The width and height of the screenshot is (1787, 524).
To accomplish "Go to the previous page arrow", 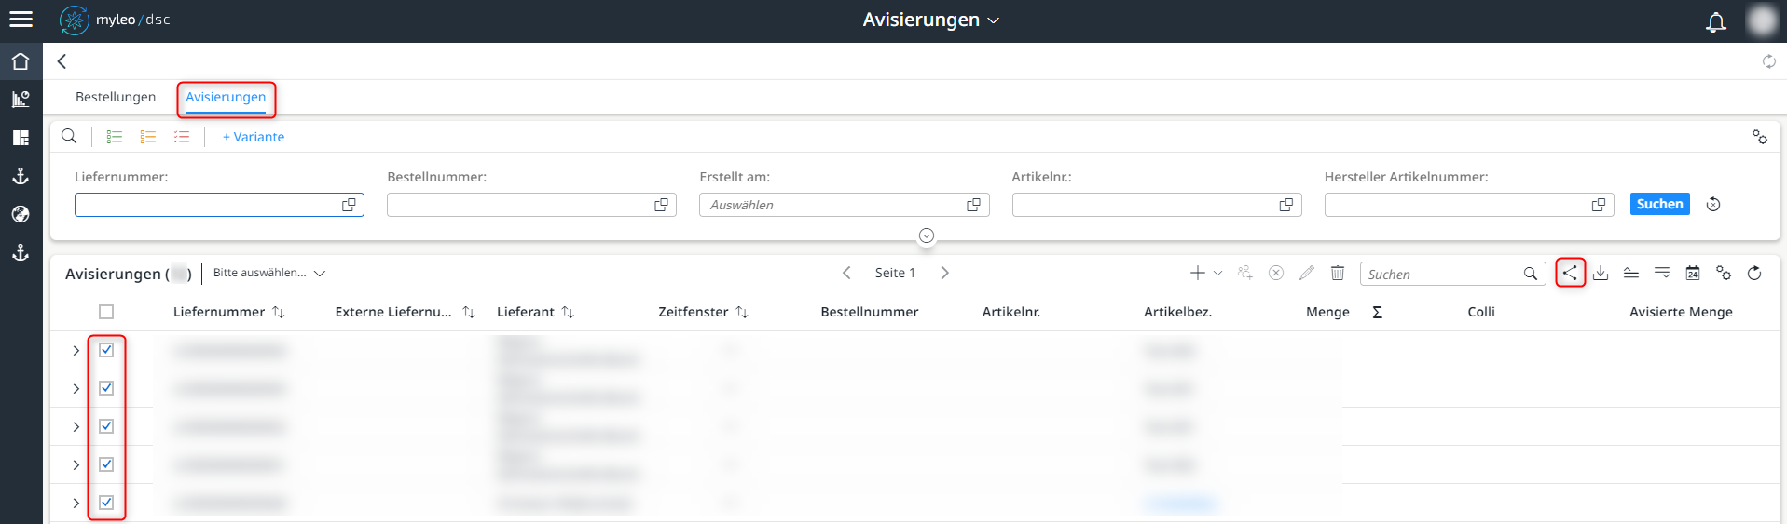I will 846,273.
